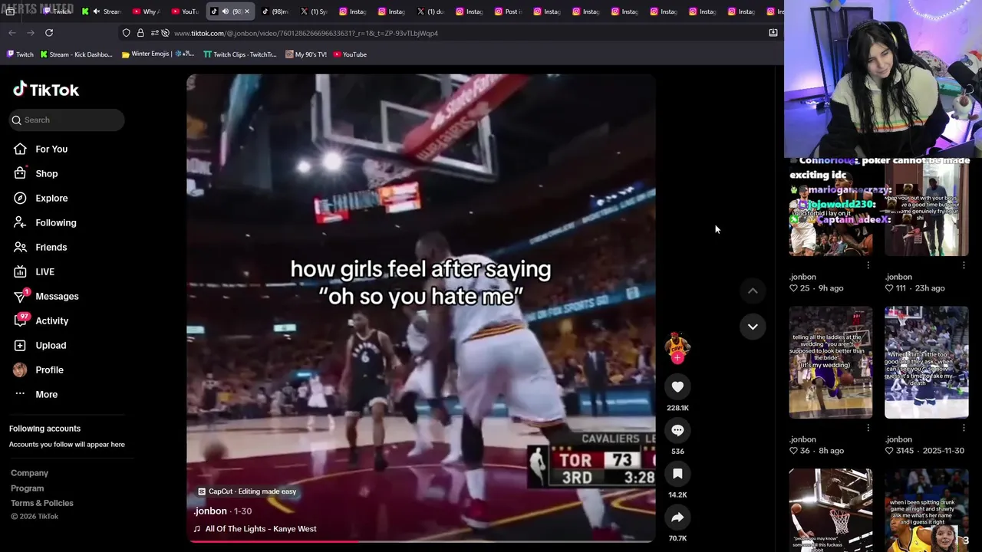The width and height of the screenshot is (982, 552).
Task: Open the Twitch Clips bookmark
Action: click(239, 54)
